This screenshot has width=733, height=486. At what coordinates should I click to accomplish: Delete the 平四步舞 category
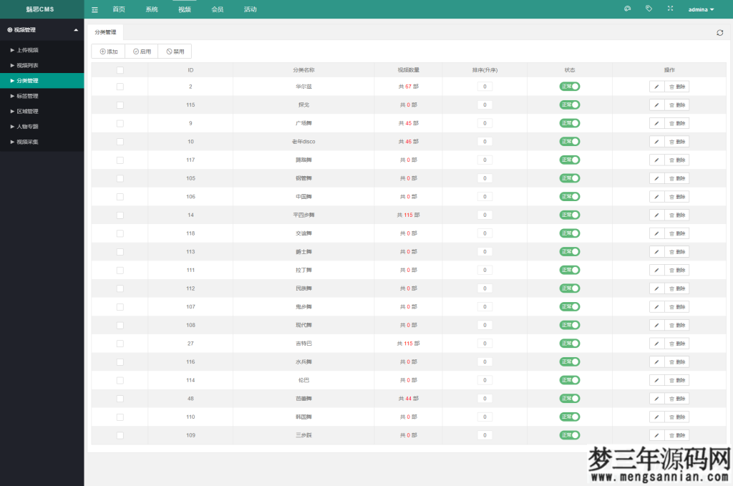tap(676, 215)
